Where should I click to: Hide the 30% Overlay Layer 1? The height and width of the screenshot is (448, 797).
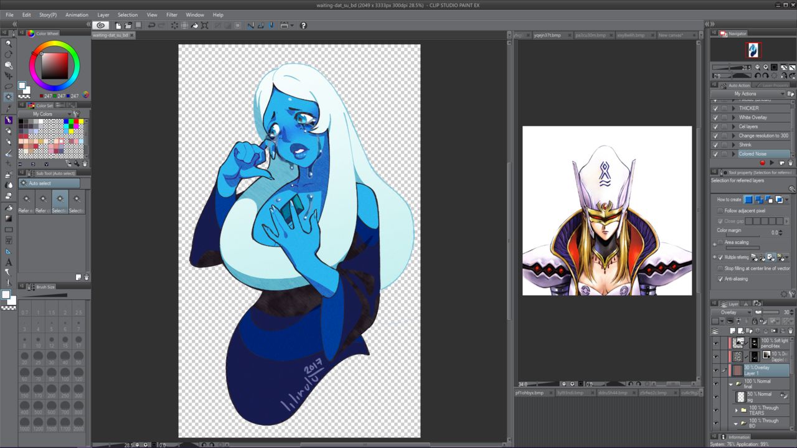715,370
